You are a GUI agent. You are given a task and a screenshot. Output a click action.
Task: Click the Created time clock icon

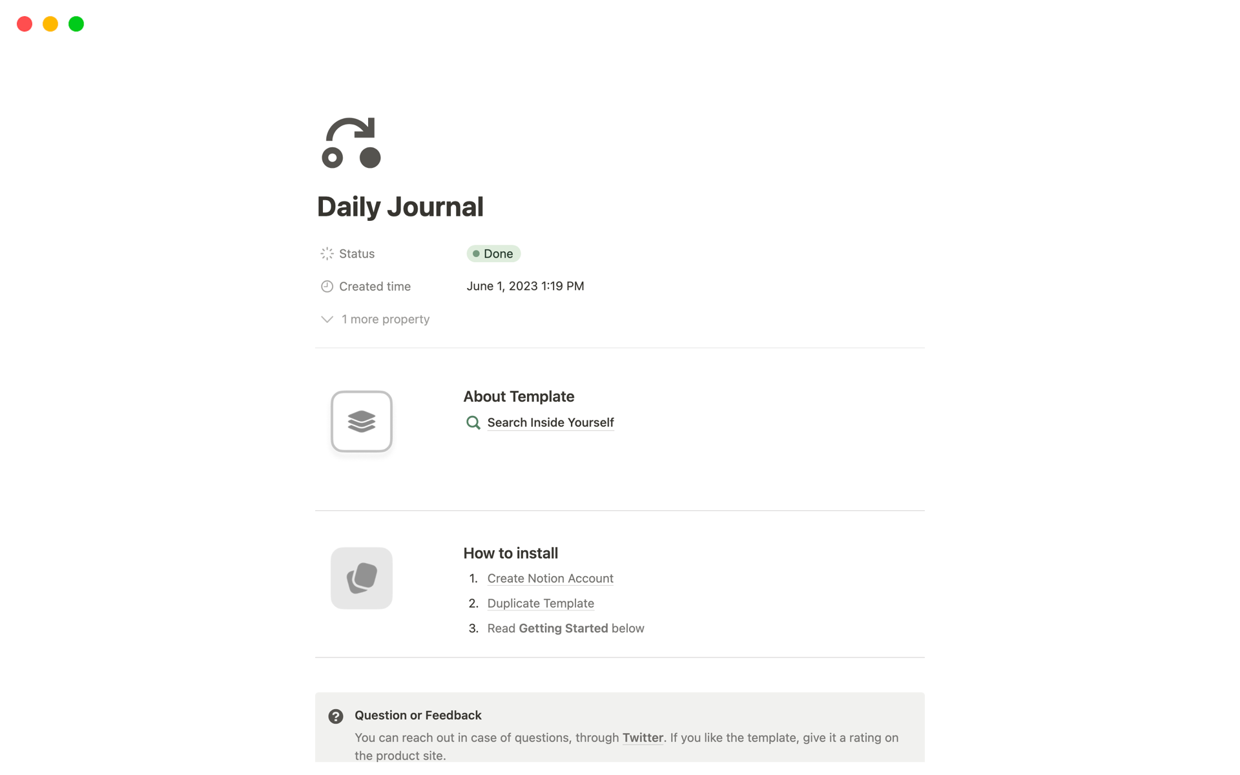tap(326, 285)
